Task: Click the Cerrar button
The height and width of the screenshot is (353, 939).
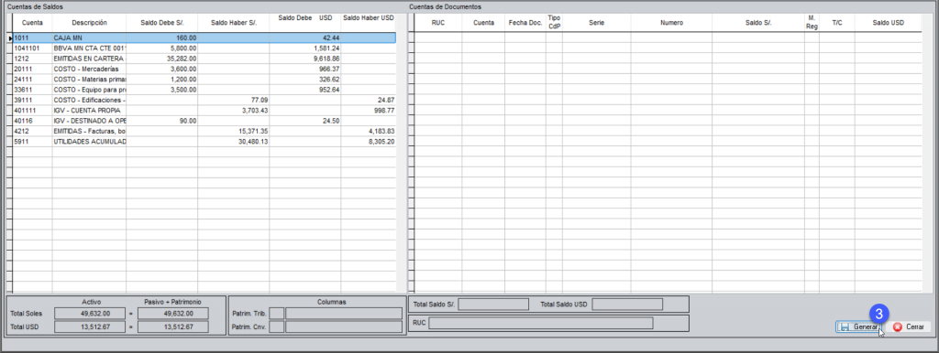Action: click(x=909, y=327)
